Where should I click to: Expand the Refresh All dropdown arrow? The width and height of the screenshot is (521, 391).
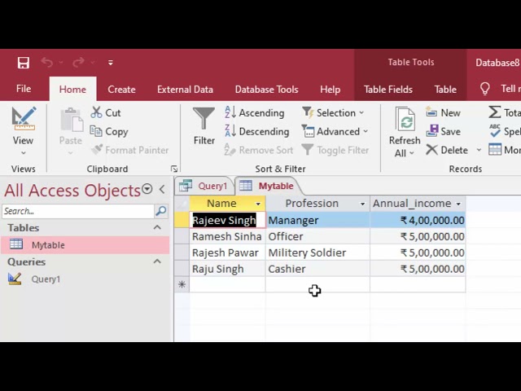(x=412, y=153)
